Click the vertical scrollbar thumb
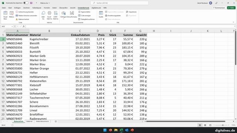 pyautogui.click(x=236, y=48)
